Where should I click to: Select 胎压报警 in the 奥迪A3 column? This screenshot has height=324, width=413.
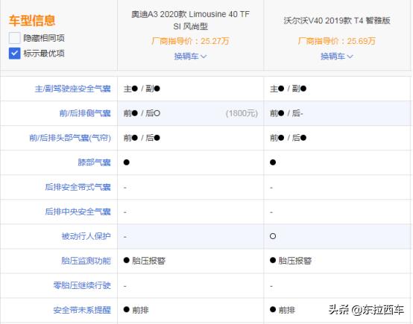pyautogui.click(x=149, y=261)
